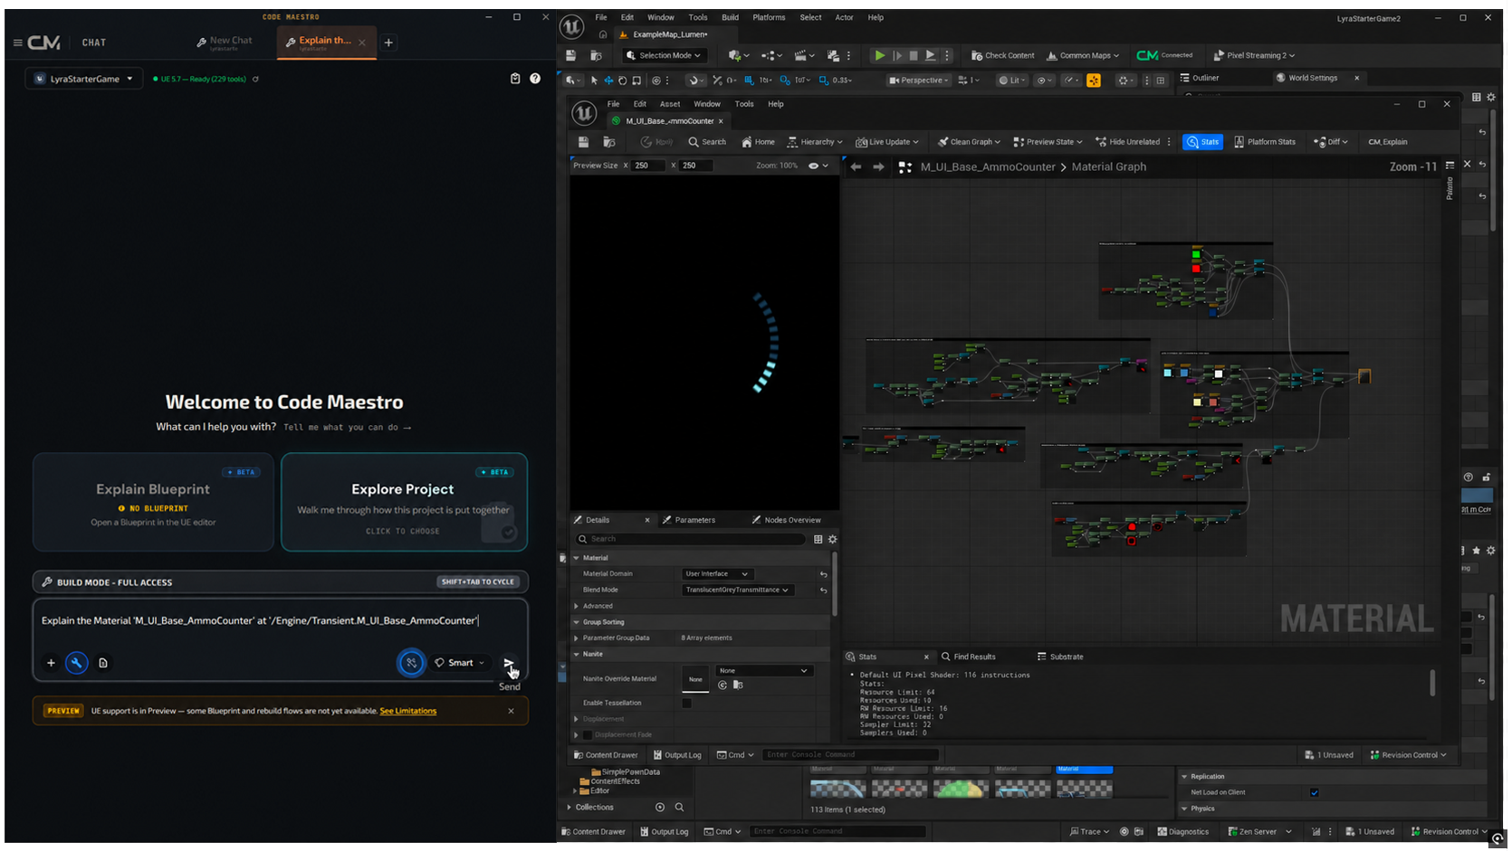The height and width of the screenshot is (851, 1512).
Task: Toggle Displacement Fade checkbox
Action: pos(587,735)
